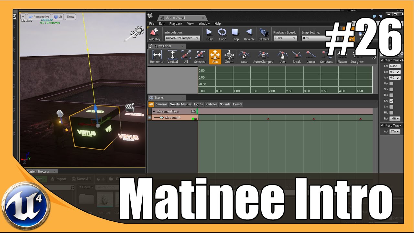Select the Content Browser tab
Viewport: 414px width, 233px height.
pos(38,172)
